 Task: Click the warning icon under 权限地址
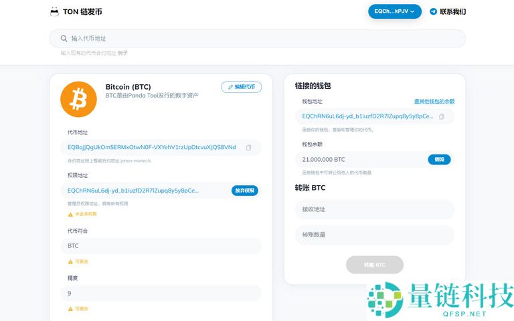pos(70,215)
